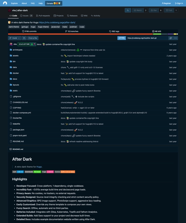Open the Activity tab
This screenshot has height=223, width=186.
[95, 16]
